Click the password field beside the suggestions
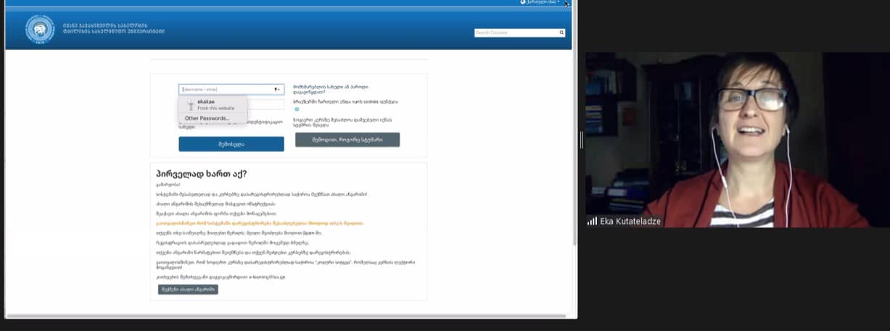This screenshot has width=890, height=331. (x=265, y=104)
